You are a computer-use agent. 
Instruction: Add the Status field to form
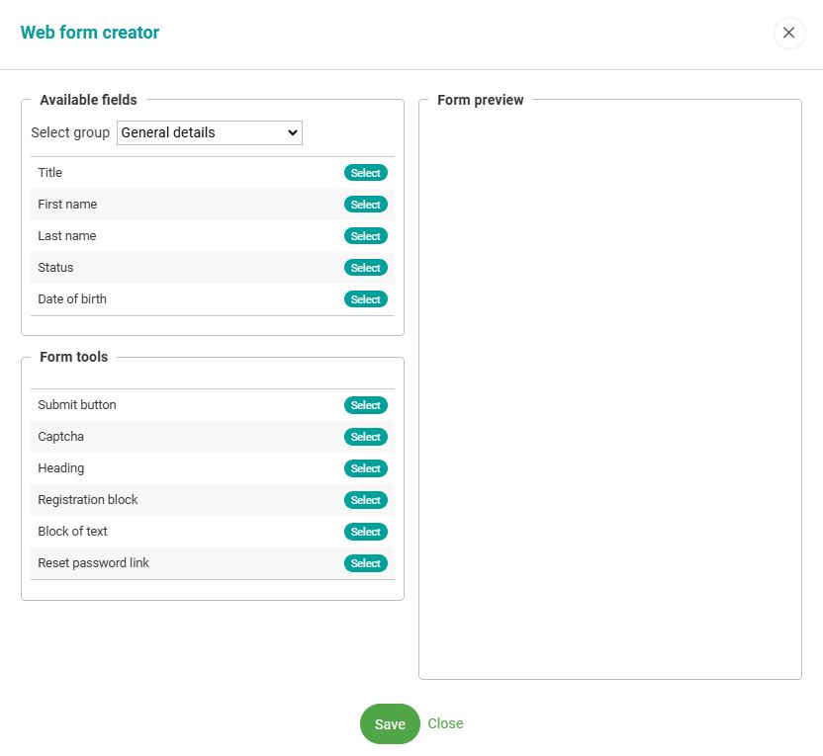click(x=365, y=268)
